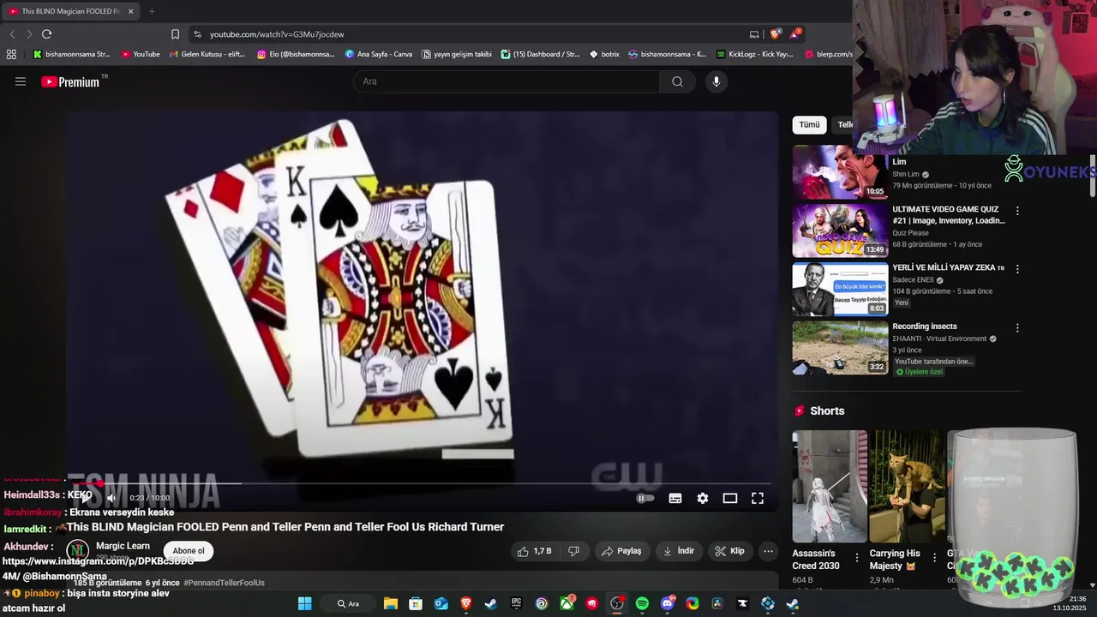Viewport: 1097px width, 617px height.
Task: Open options menu for Assassin's Creed 2030 short
Action: point(857,558)
